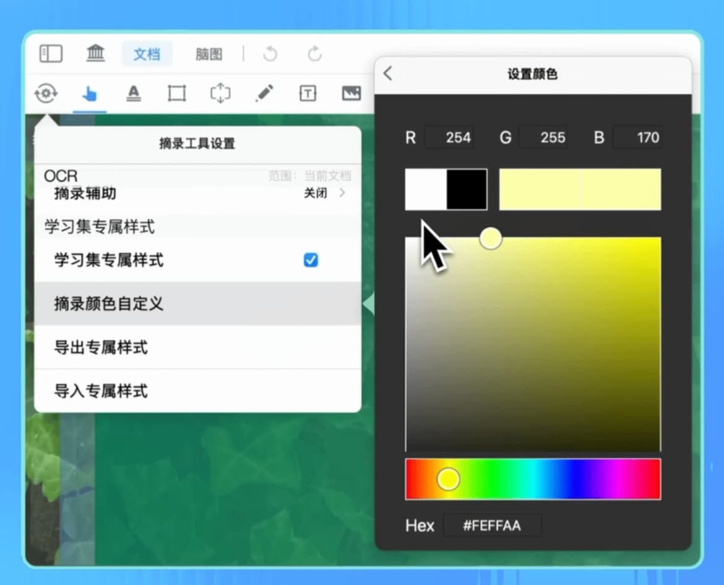The height and width of the screenshot is (585, 724).
Task: Open the library building icon
Action: coord(95,54)
